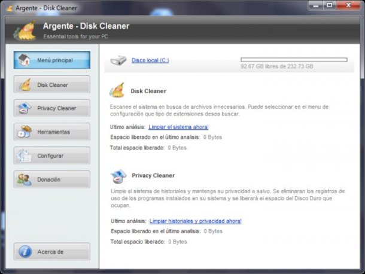Click the blue info icon for Acerca de

click(x=25, y=252)
